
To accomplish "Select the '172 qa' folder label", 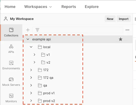I will point(48,78).
